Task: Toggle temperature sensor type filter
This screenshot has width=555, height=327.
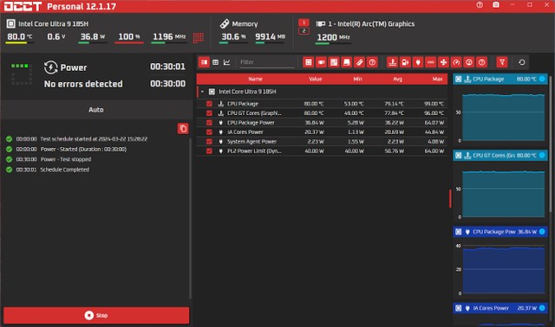Action: (x=392, y=62)
